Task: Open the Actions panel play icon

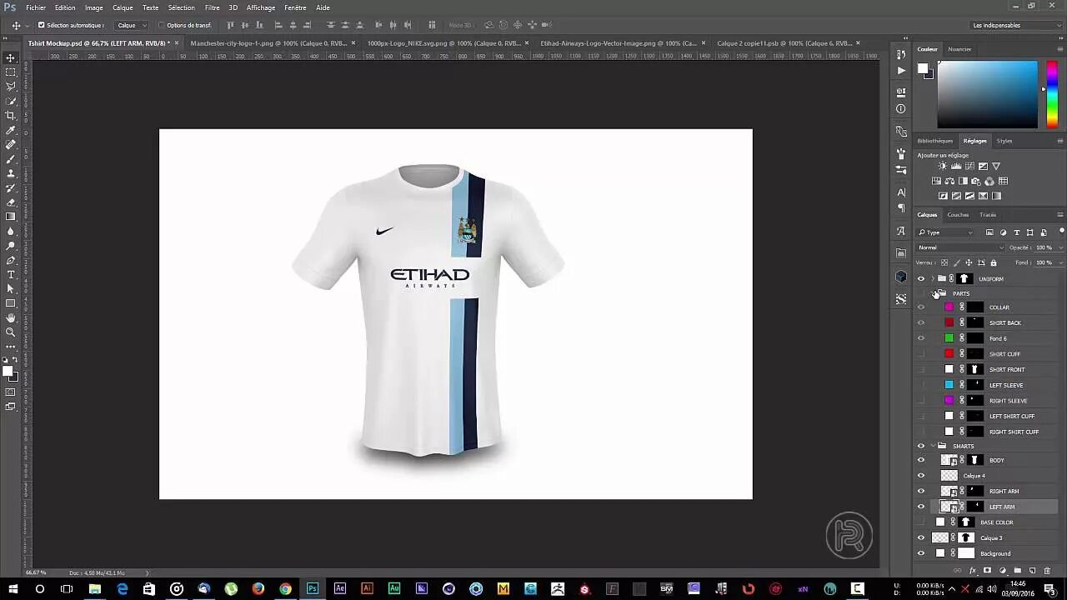Action: [901, 70]
